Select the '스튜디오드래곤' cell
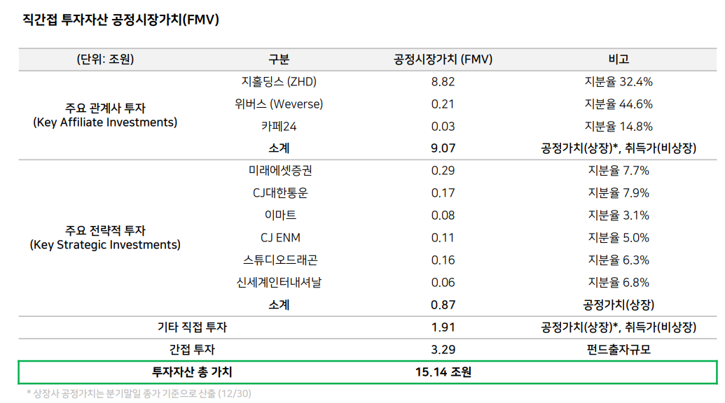 tap(280, 260)
